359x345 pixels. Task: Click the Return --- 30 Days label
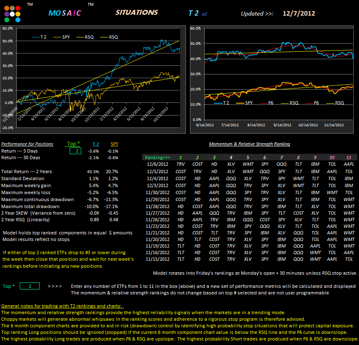21,157
